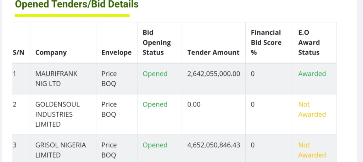
Task: Select the MAURIFRANK NIG LTD company cell
Action: 56,79
